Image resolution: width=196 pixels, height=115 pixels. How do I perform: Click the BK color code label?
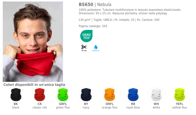[16, 104]
